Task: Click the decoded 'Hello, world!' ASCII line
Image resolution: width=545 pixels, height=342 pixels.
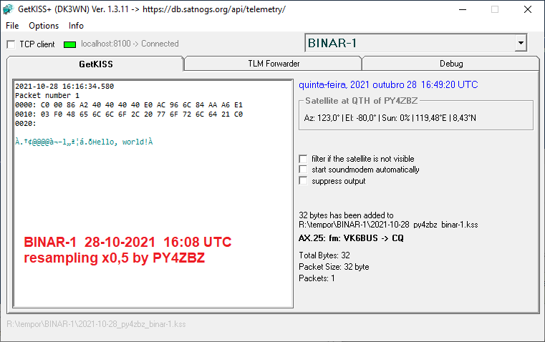Action: pos(84,142)
